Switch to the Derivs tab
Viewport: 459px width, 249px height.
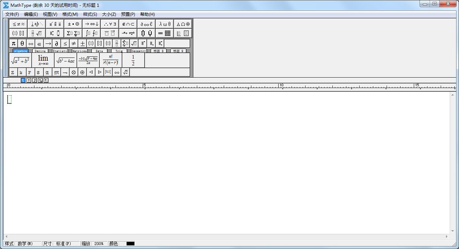[40, 51]
